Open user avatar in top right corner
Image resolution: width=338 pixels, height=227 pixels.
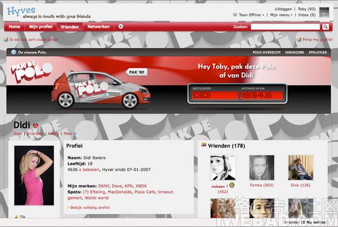324,12
